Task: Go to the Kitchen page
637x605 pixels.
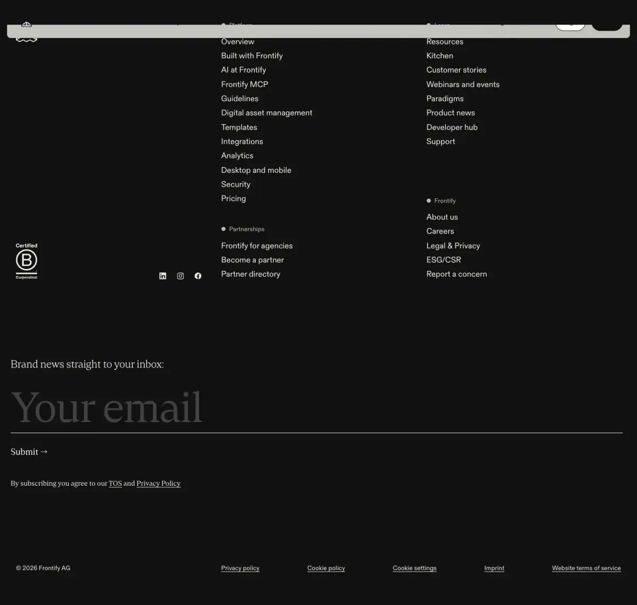Action: [440, 56]
